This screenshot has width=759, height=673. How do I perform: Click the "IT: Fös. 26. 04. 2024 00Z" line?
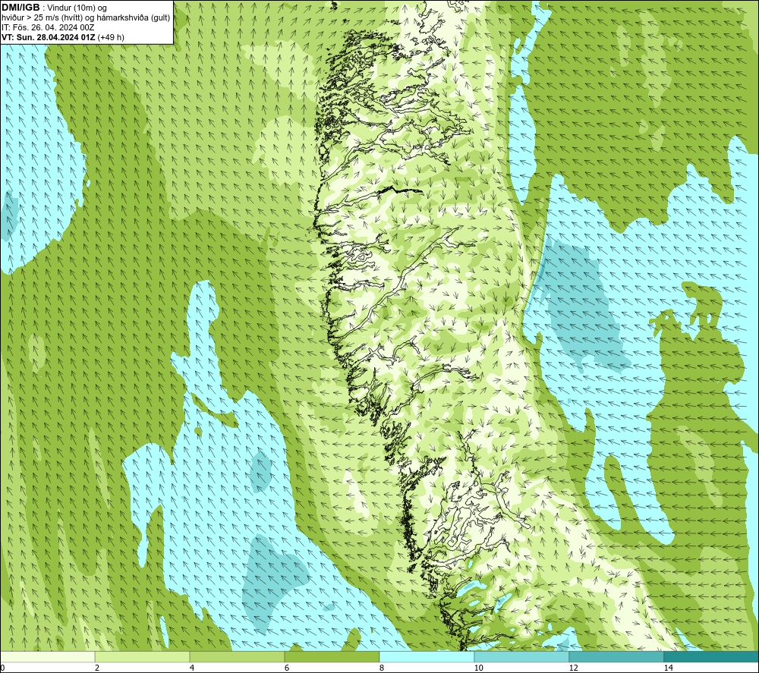pyautogui.click(x=48, y=27)
